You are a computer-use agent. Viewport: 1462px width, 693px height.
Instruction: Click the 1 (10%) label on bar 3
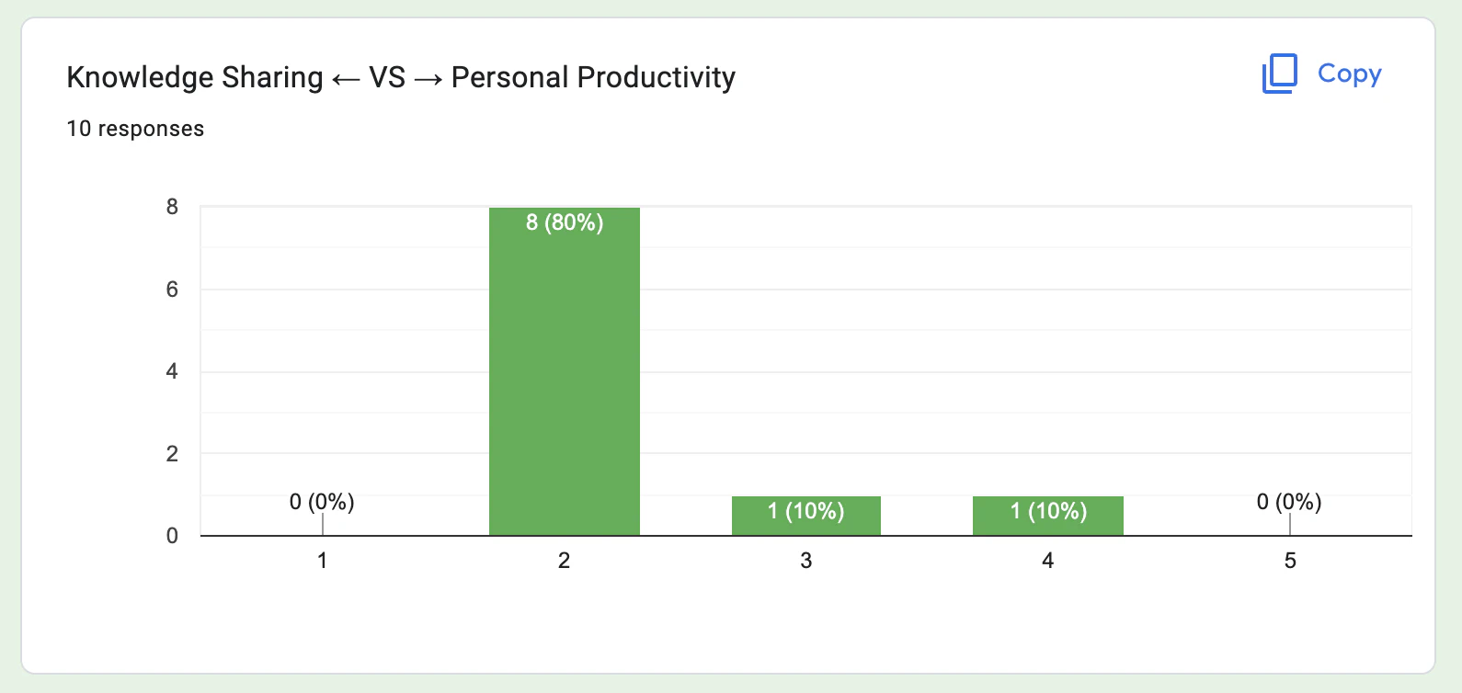[806, 511]
